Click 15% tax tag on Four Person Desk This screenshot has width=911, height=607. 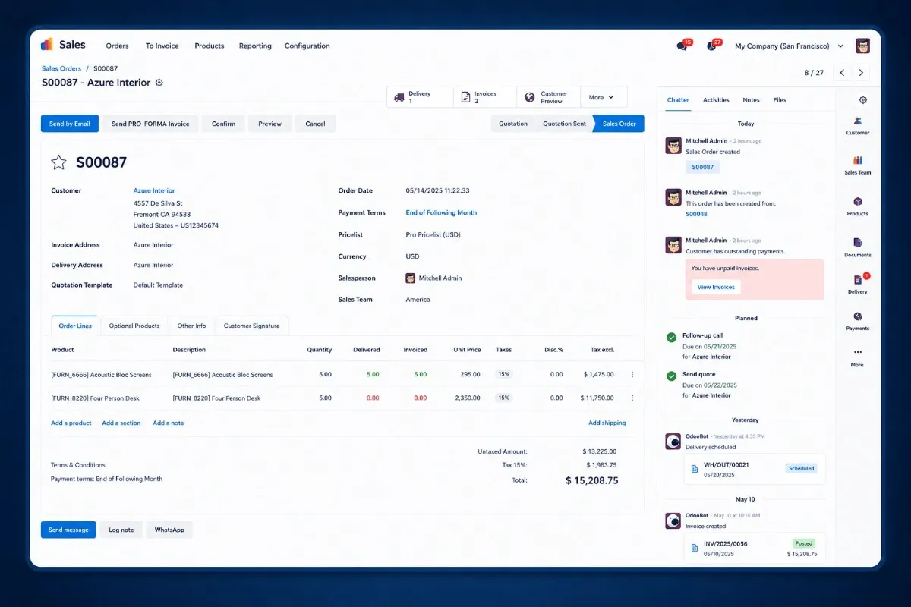tap(503, 398)
